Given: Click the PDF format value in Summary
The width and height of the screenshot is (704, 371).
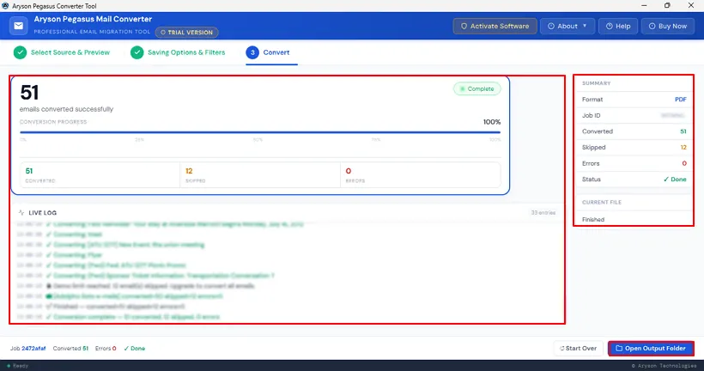Looking at the screenshot, I should coord(681,100).
